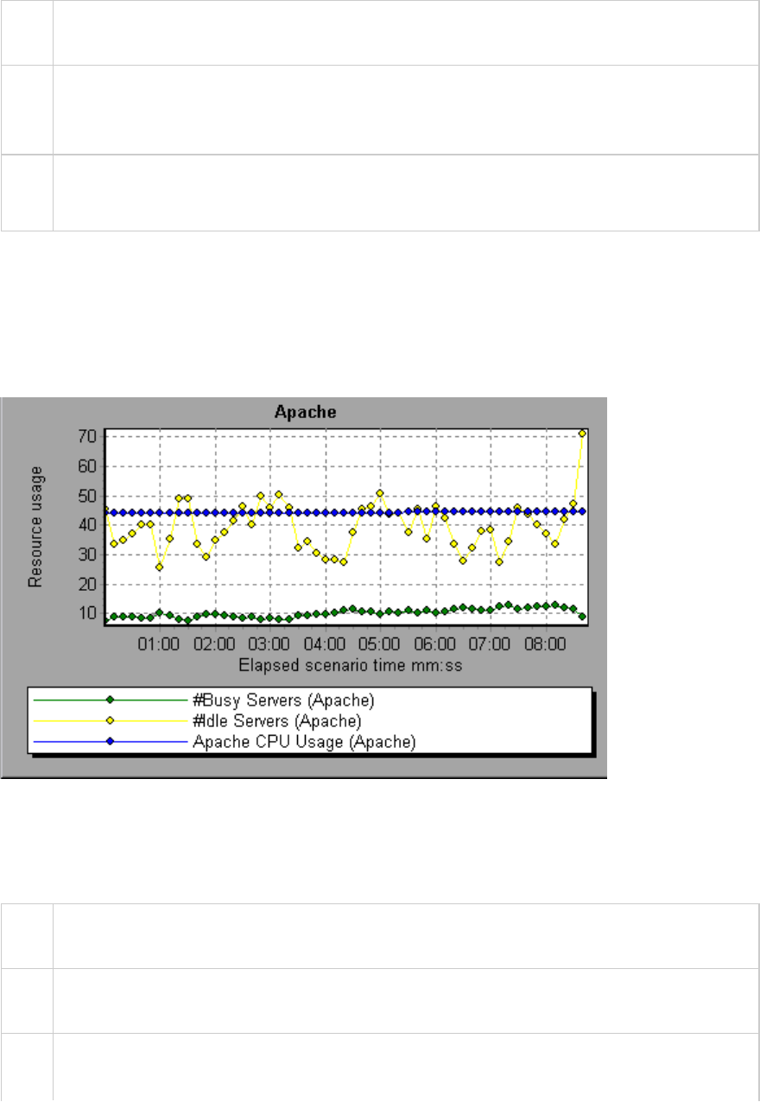Image resolution: width=760 pixels, height=1102 pixels.
Task: Click the 06:00 time axis label
Action: tap(435, 643)
